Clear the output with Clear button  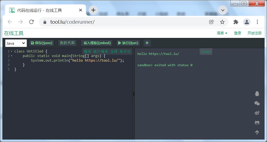[x=206, y=52]
